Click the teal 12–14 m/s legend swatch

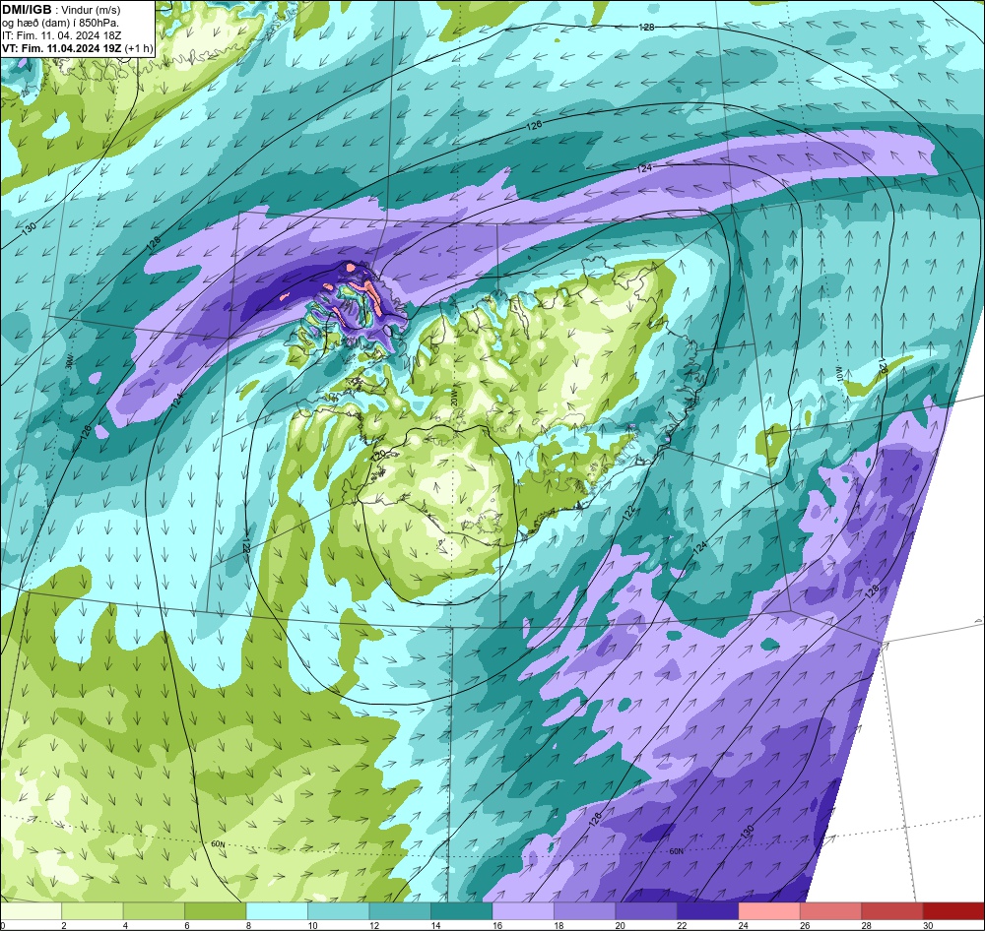coord(400,911)
